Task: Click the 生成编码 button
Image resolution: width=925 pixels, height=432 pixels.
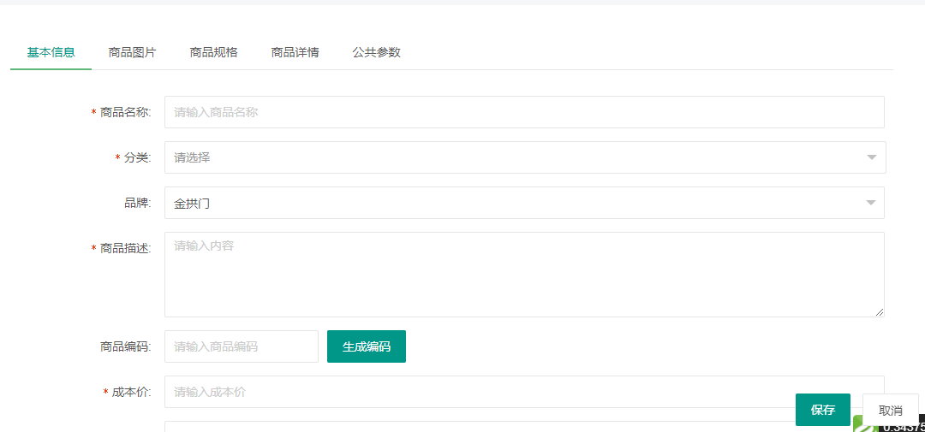Action: pyautogui.click(x=367, y=346)
